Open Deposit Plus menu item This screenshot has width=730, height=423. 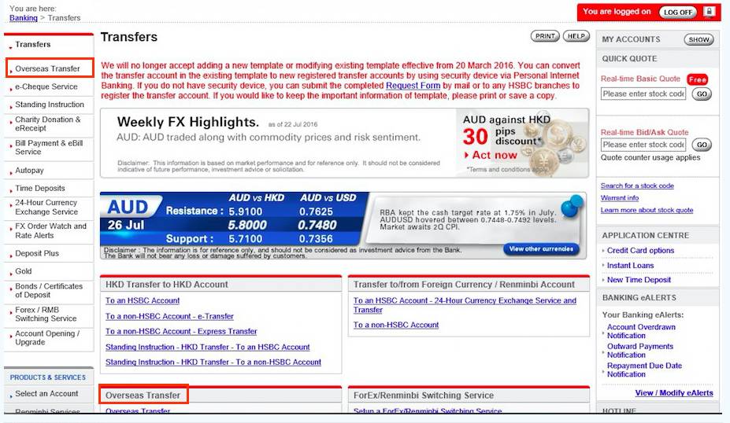pyautogui.click(x=37, y=254)
